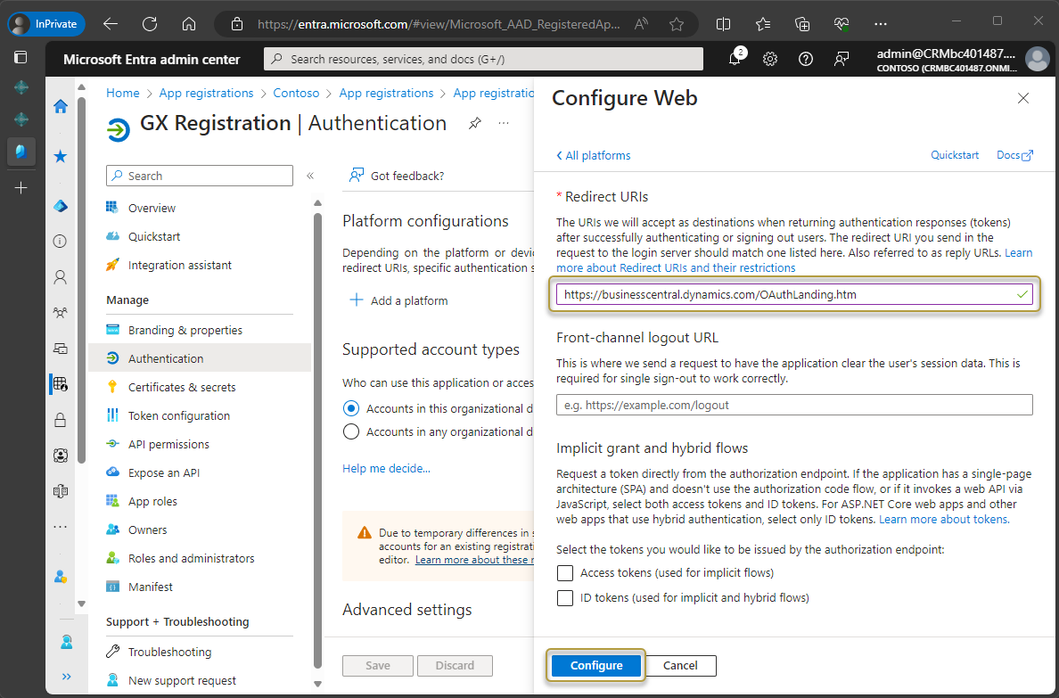Click the Home icon in the left rail
Screen dimensions: 1059x698
(61, 107)
